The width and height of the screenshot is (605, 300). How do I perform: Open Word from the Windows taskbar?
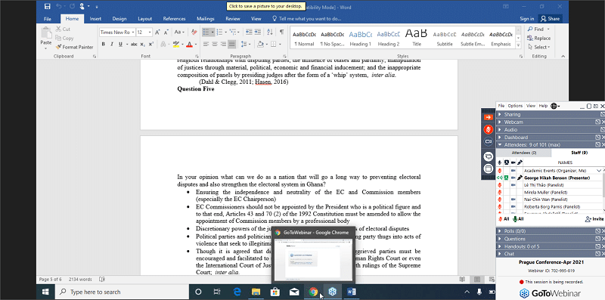coord(352,292)
